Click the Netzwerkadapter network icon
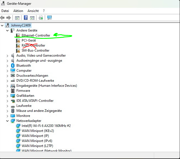The width and height of the screenshot is (180, 159). click(13, 121)
